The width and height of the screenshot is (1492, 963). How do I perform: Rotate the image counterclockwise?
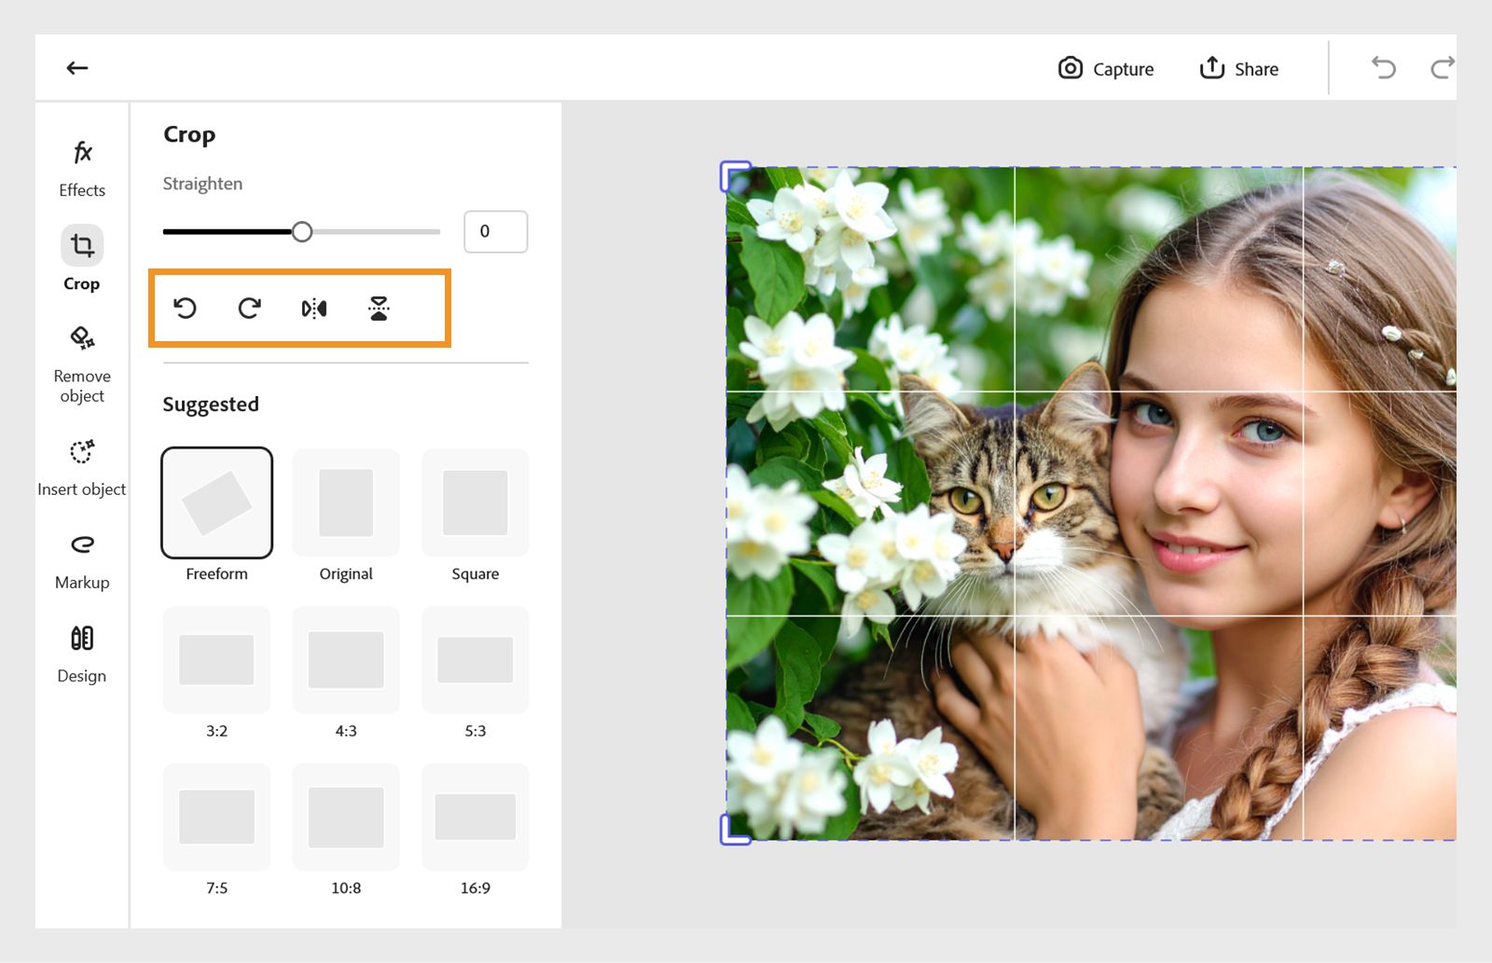coord(185,308)
